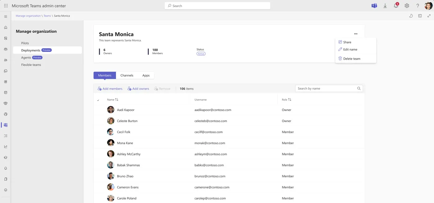Image resolution: width=434 pixels, height=203 pixels.
Task: Open the checklist icon in left rail
Action: tap(6, 136)
